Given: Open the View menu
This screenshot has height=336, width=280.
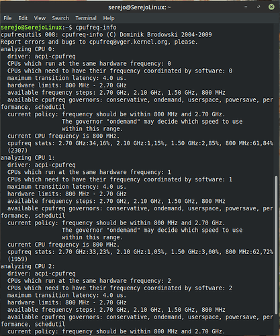Looking at the screenshot, I should click(40, 18).
